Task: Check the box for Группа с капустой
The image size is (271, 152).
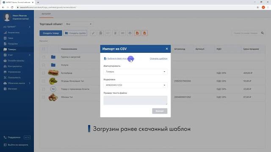Action: (44, 57)
